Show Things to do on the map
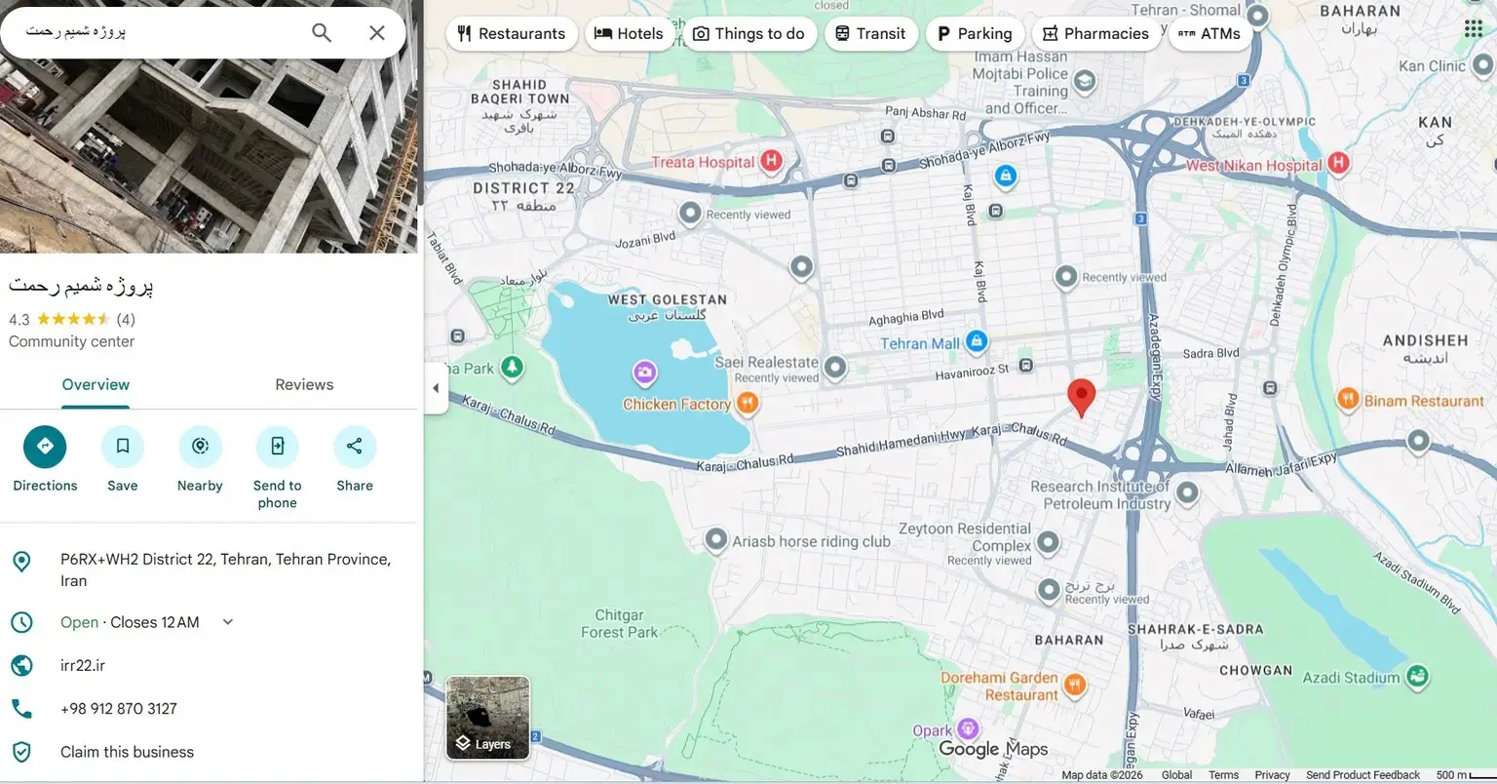This screenshot has height=784, width=1497. coord(748,33)
